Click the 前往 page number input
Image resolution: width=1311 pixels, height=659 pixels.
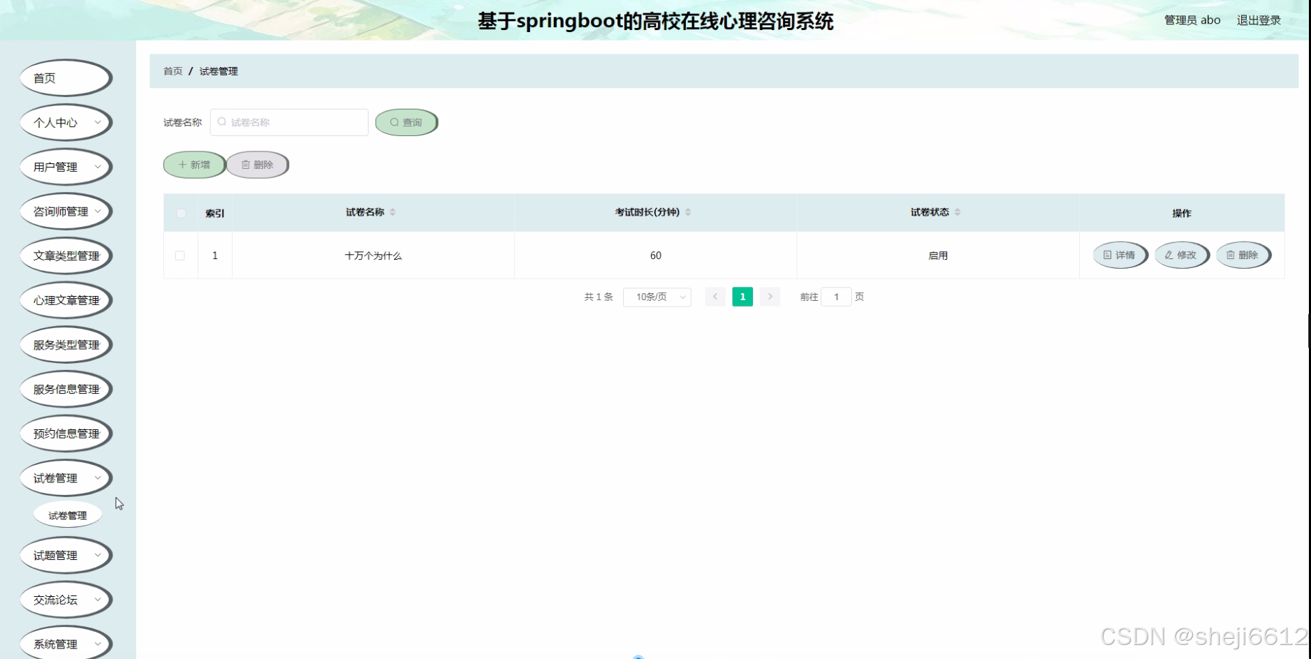click(x=836, y=297)
